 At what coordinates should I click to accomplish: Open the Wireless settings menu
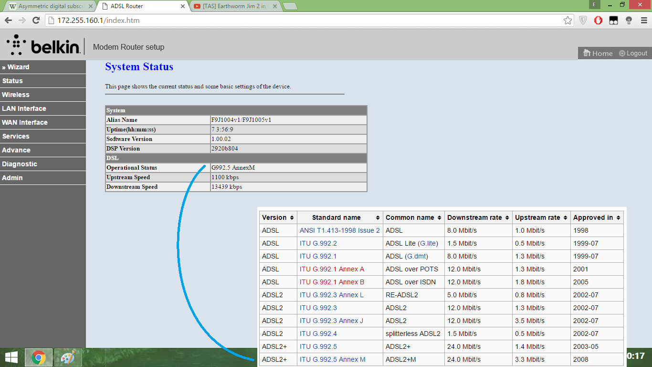pos(43,95)
